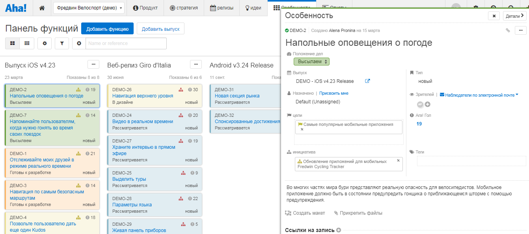Click the Name or reference search field

[x=126, y=43]
